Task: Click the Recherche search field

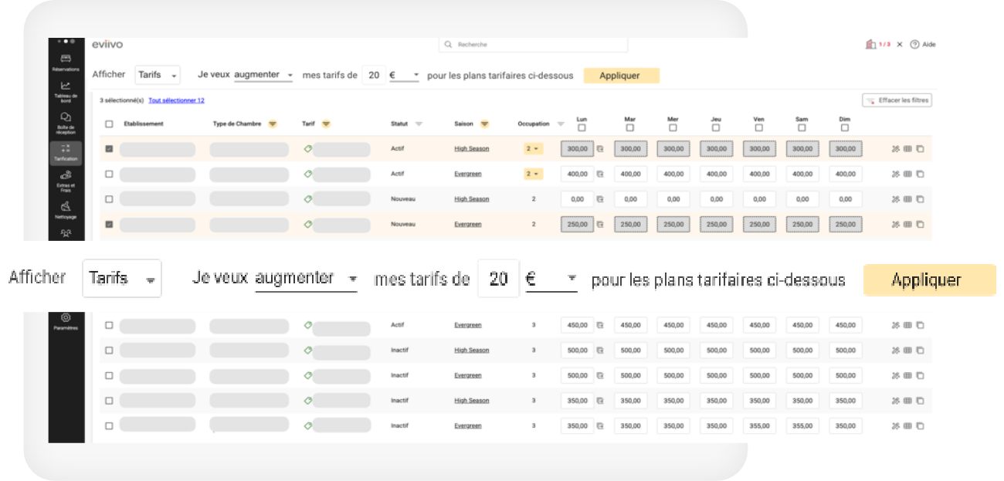Action: pyautogui.click(x=533, y=45)
